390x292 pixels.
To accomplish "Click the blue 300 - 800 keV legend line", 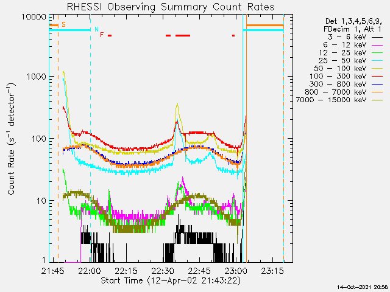I will pyautogui.click(x=377, y=85).
